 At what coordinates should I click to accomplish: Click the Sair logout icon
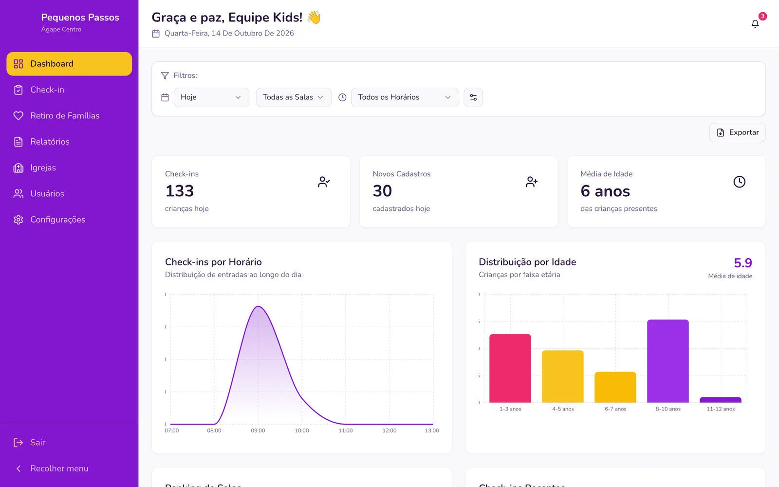click(x=19, y=443)
